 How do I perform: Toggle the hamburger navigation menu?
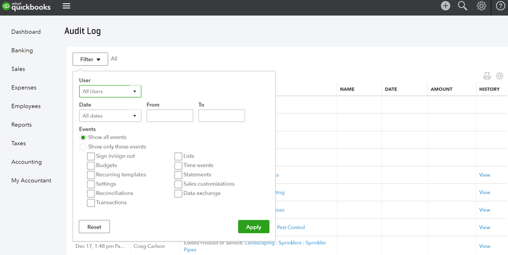coord(67,6)
